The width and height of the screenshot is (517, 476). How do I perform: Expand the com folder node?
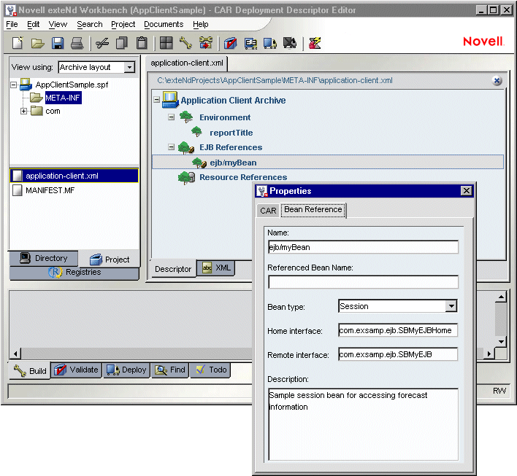pos(23,112)
